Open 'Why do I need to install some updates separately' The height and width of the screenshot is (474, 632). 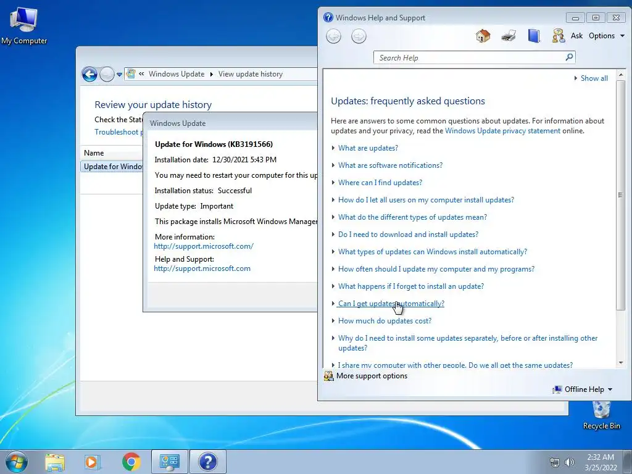point(468,343)
